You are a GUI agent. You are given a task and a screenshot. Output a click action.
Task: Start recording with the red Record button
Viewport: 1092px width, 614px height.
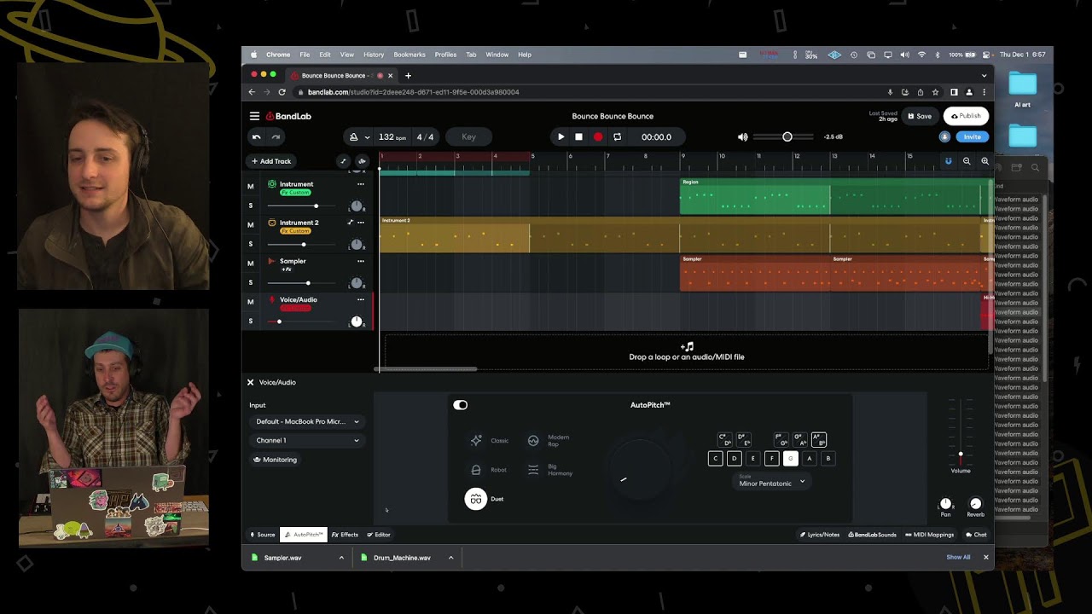(x=598, y=136)
